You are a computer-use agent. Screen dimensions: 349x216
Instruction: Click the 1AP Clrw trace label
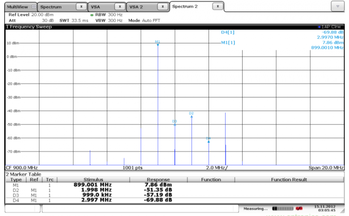329,27
